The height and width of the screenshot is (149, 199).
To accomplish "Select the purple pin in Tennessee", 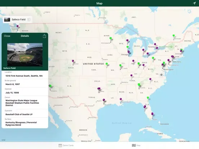I will [x=131, y=75].
